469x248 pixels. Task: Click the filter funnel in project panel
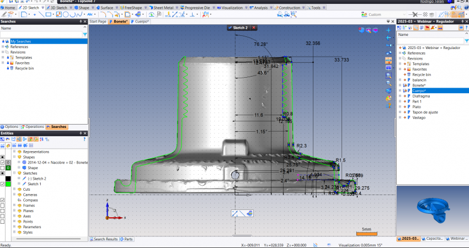(x=466, y=41)
